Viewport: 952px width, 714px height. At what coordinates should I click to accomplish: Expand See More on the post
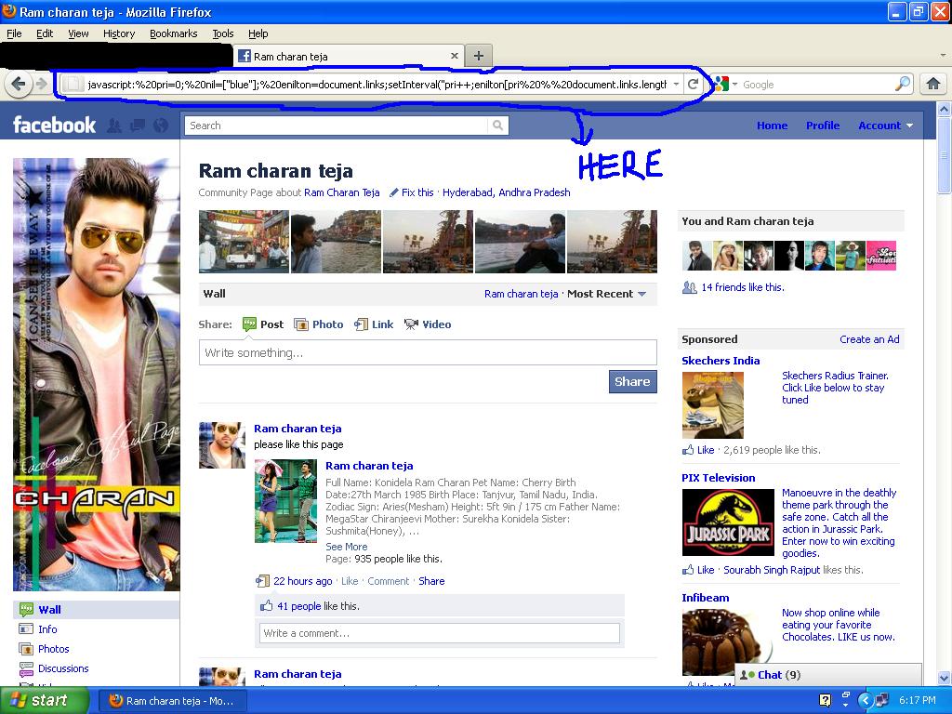click(346, 547)
